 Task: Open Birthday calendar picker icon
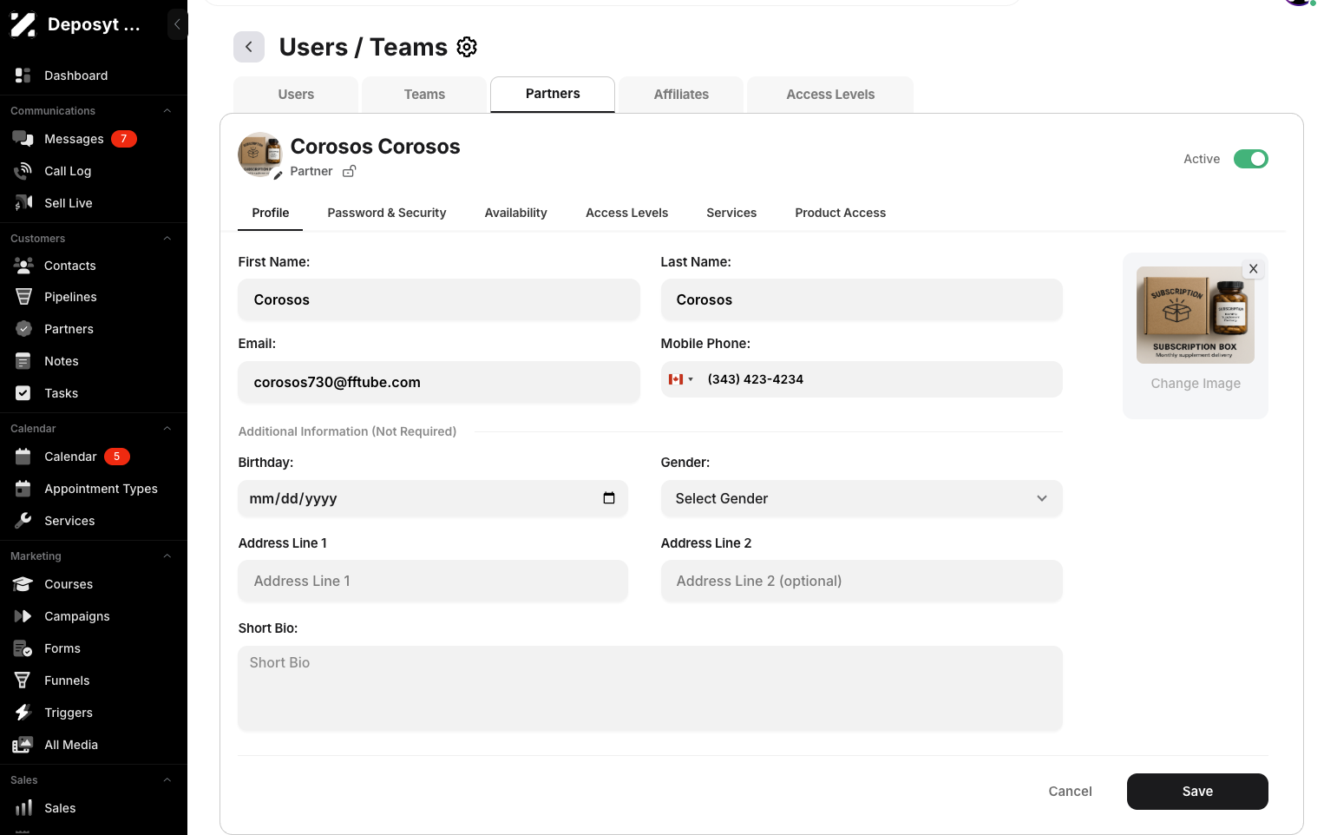(x=609, y=498)
